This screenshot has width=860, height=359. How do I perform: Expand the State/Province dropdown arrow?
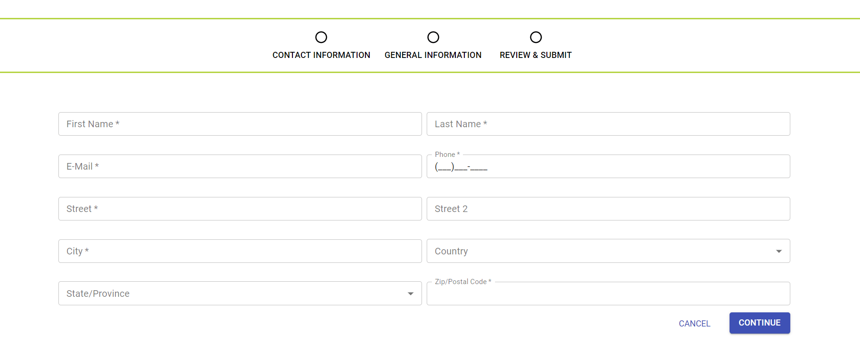tap(411, 294)
